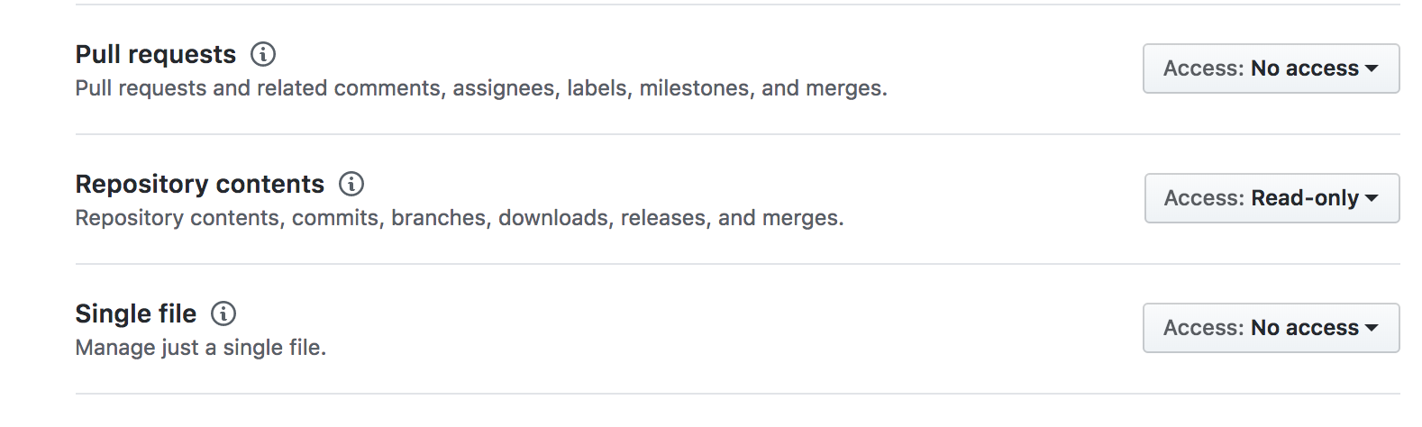Click 'No access' value in Pull requests button
This screenshot has height=427, width=1422.
1305,68
